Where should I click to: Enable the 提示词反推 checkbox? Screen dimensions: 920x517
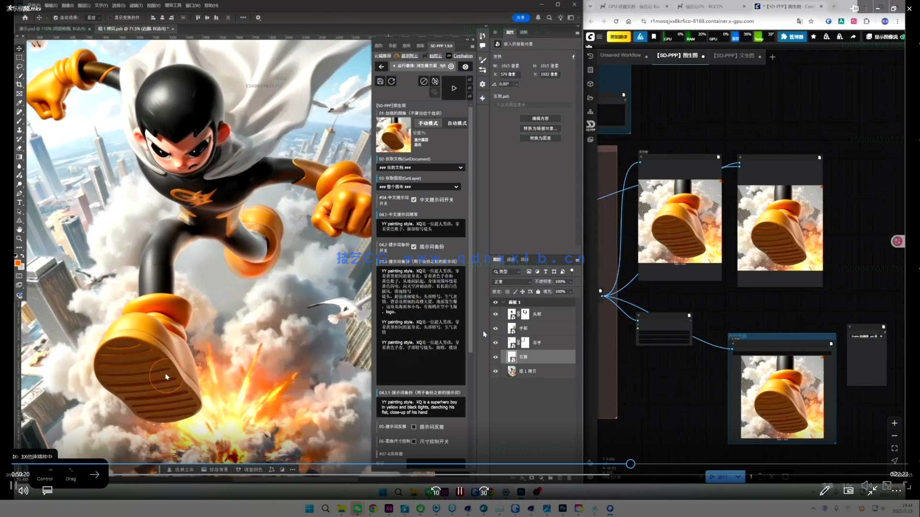414,427
